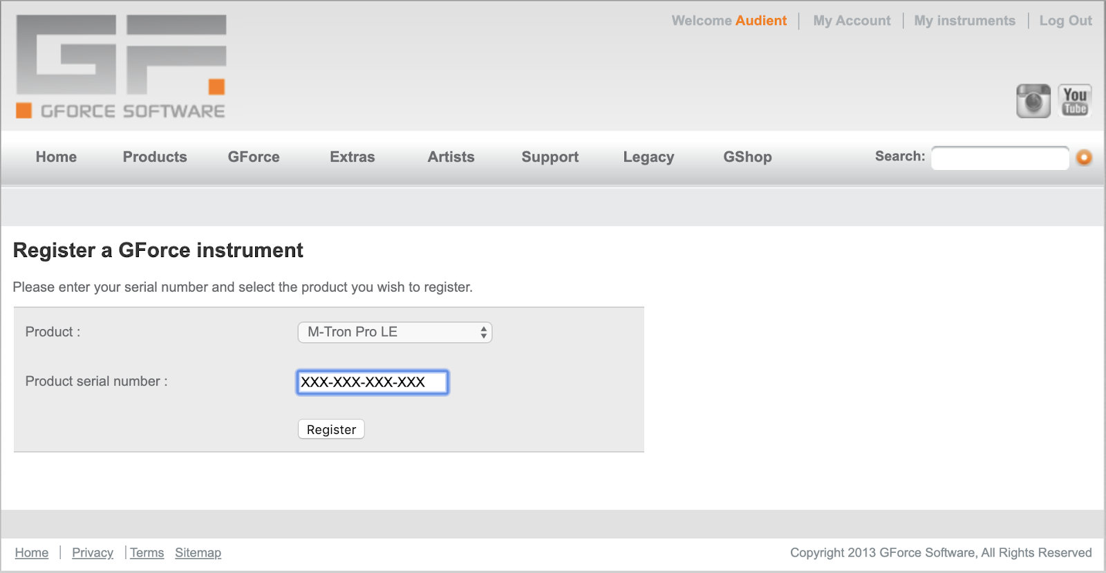The image size is (1106, 573).
Task: Open the Artists menu
Action: tap(451, 157)
